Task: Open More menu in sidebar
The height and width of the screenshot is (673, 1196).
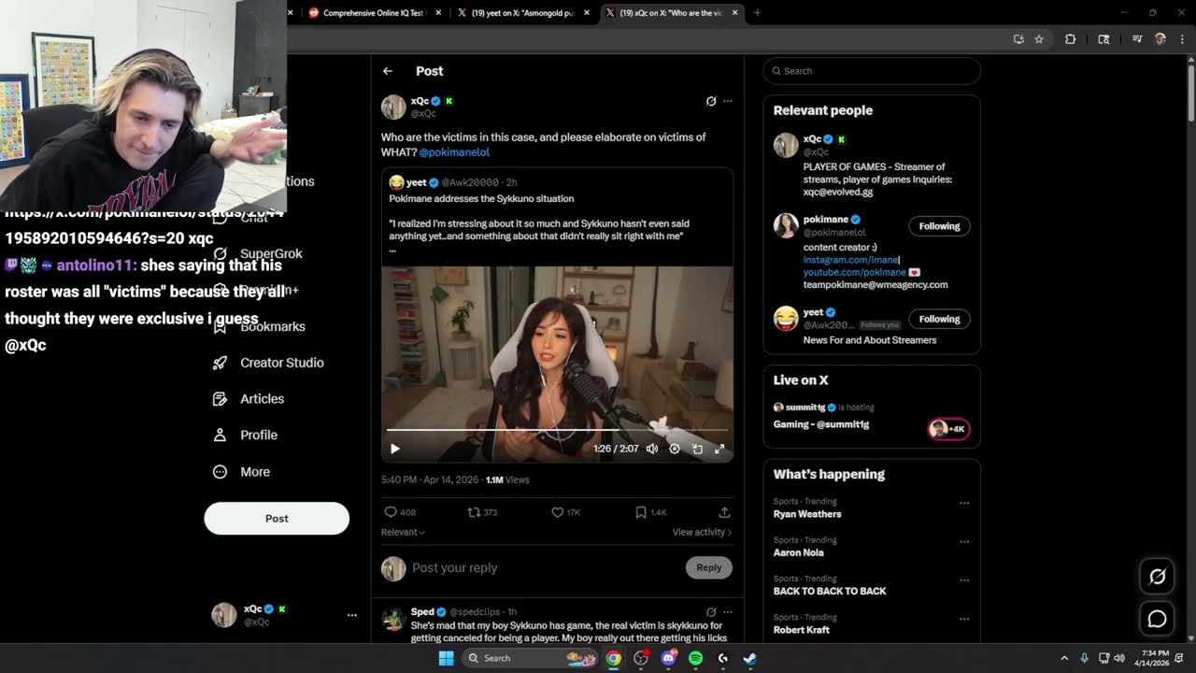Action: tap(242, 472)
